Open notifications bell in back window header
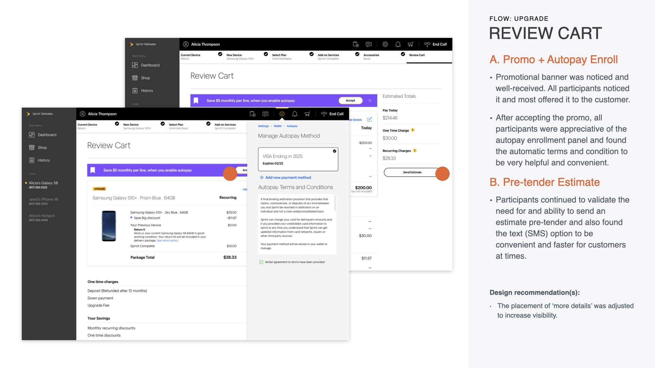The image size is (655, 368). [x=398, y=44]
